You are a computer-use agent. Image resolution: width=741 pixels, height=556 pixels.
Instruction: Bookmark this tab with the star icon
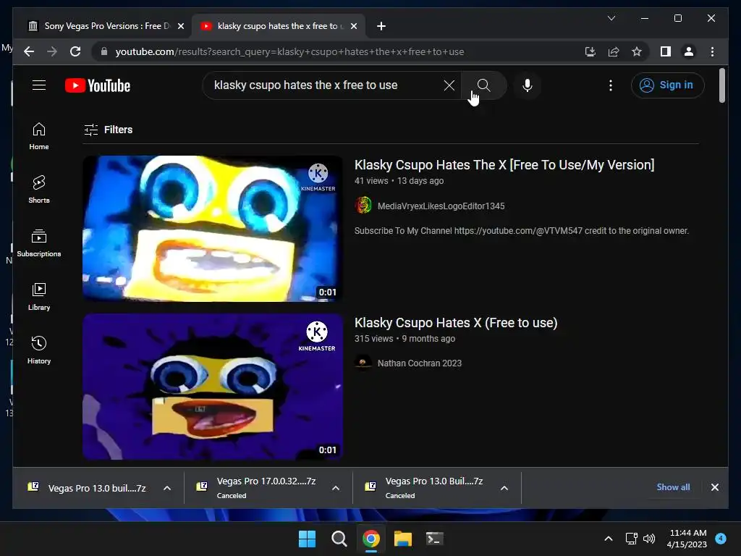click(637, 51)
